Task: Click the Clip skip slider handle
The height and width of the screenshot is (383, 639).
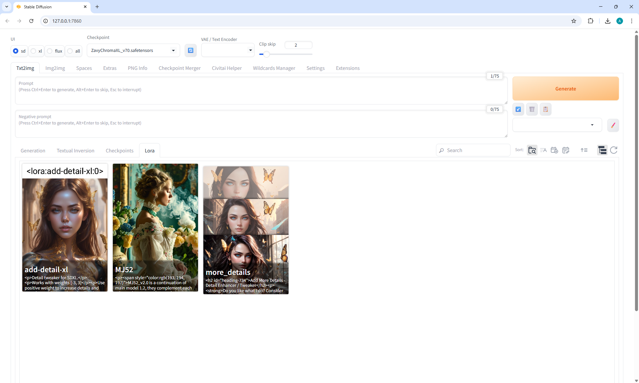Action: (267, 54)
